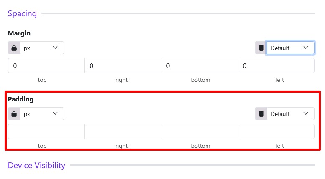
Task: Focus the empty Padding top field
Action: (46, 131)
